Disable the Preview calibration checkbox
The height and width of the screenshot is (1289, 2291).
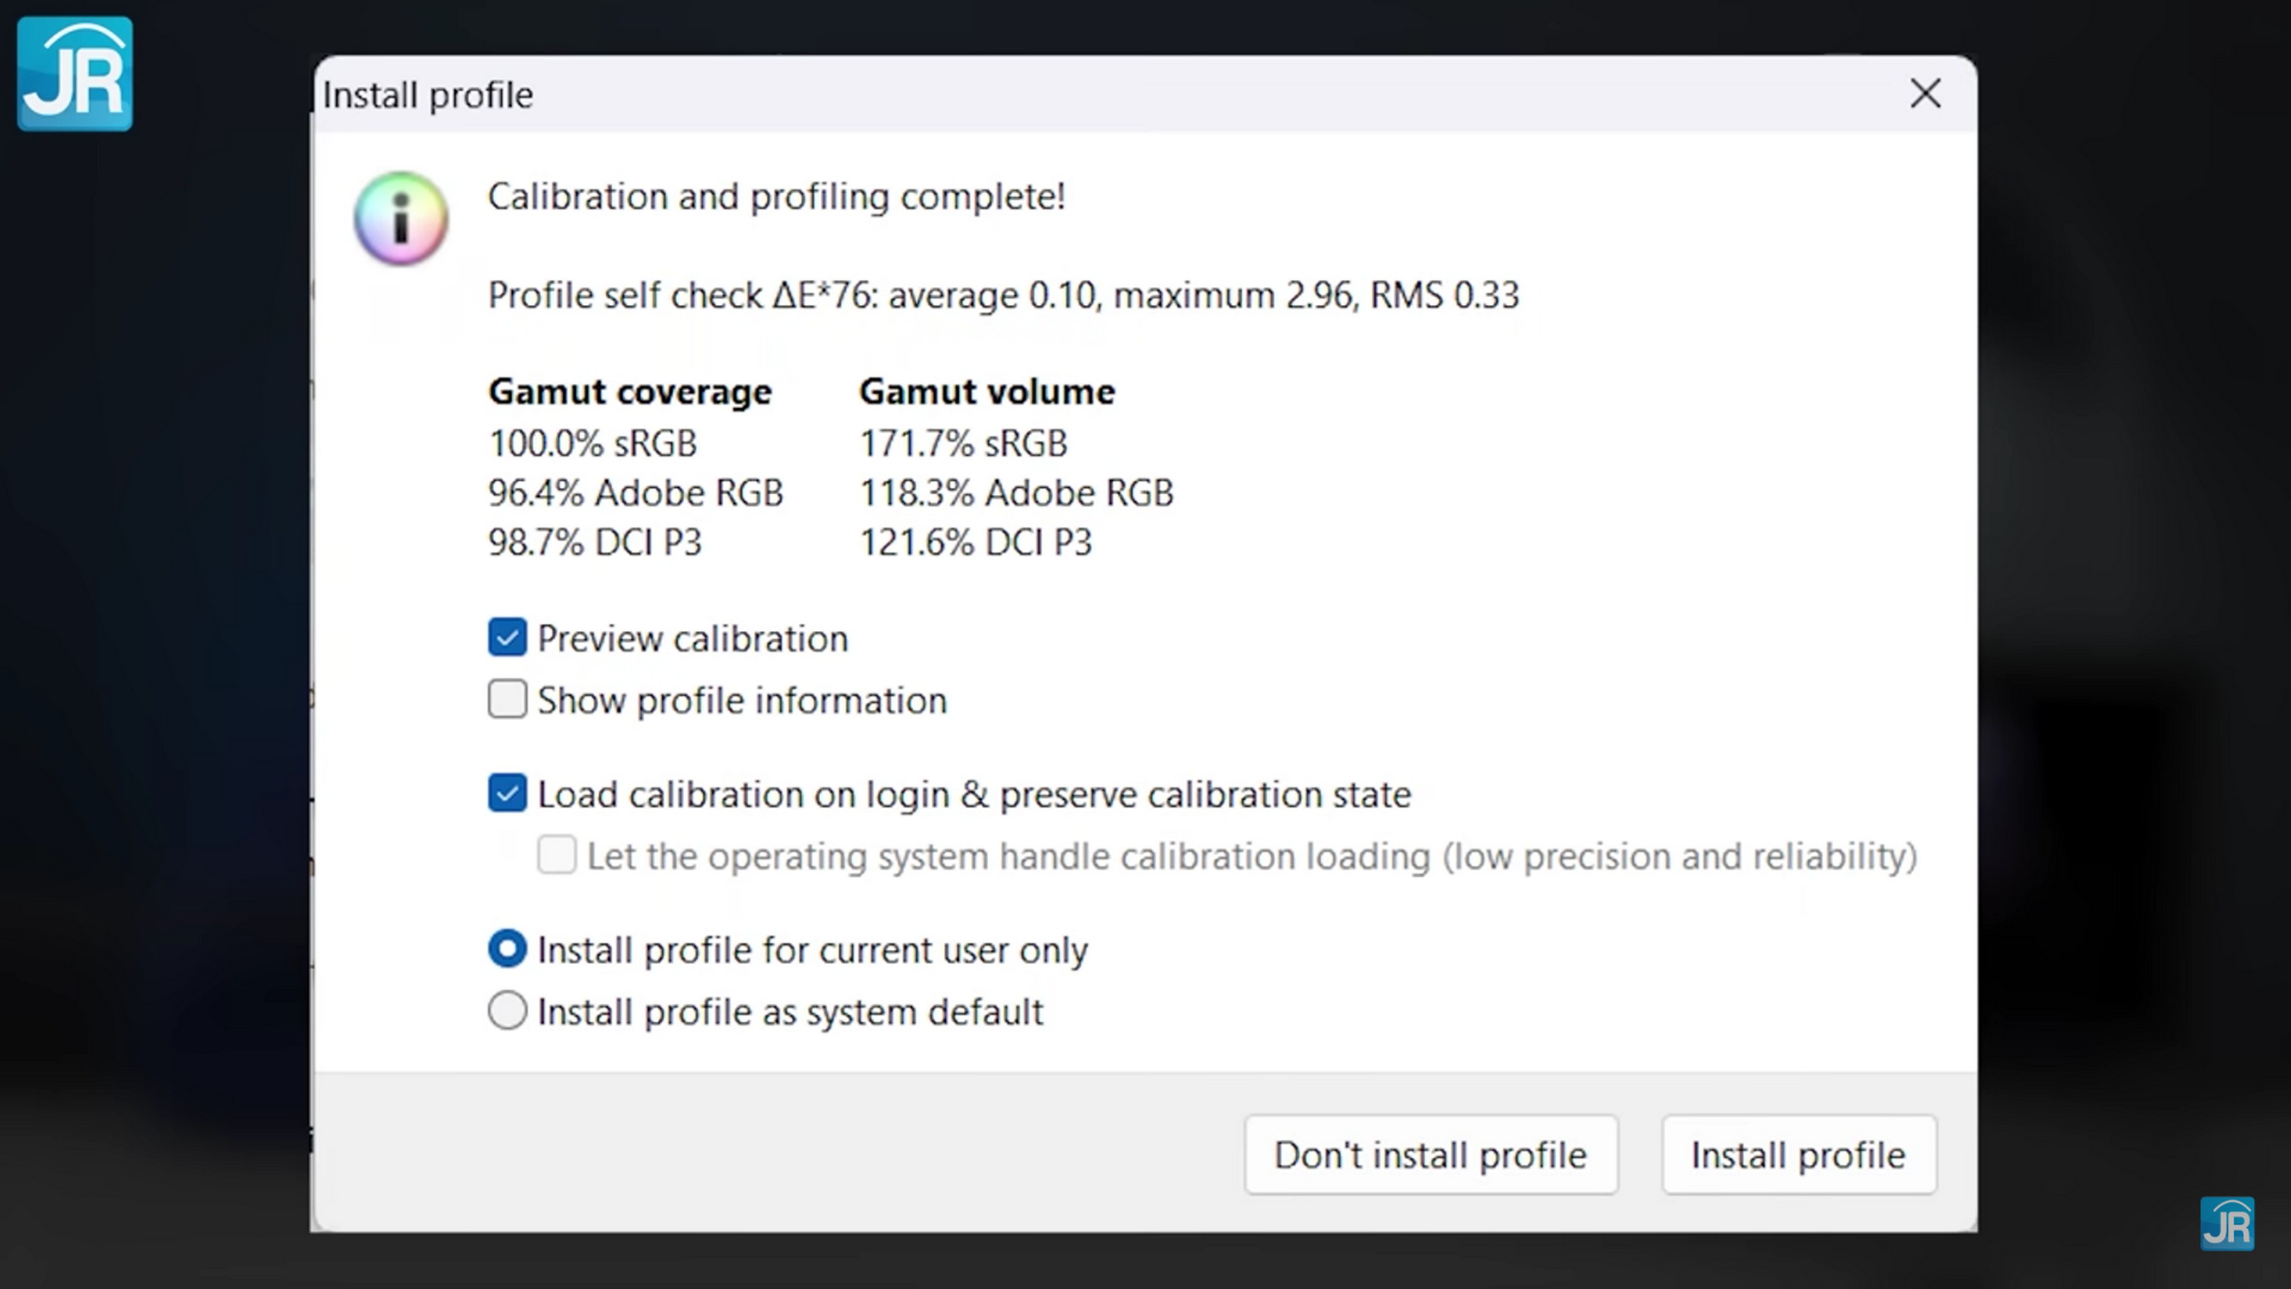[x=507, y=638]
